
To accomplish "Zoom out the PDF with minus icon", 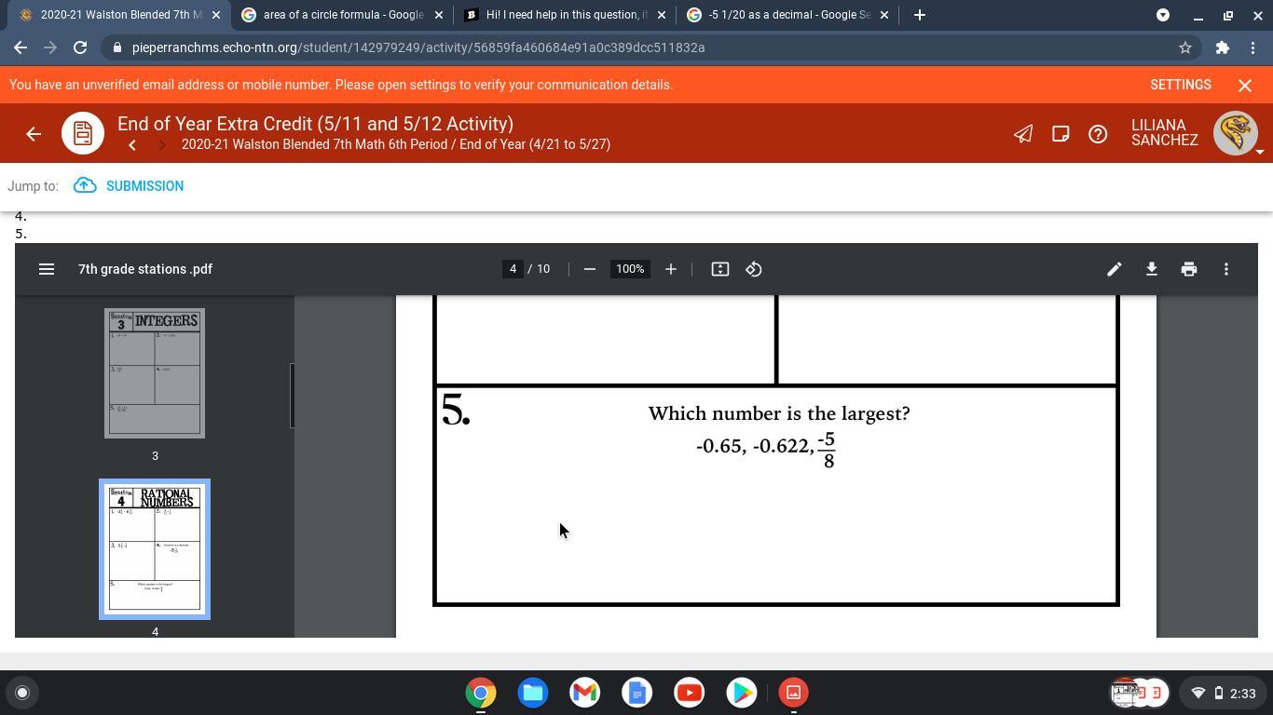I will tap(589, 269).
